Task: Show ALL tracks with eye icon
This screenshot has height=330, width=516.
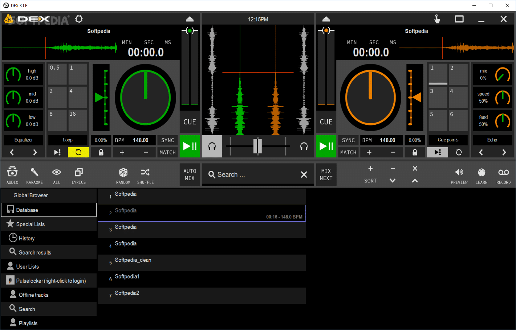Action: tap(57, 175)
